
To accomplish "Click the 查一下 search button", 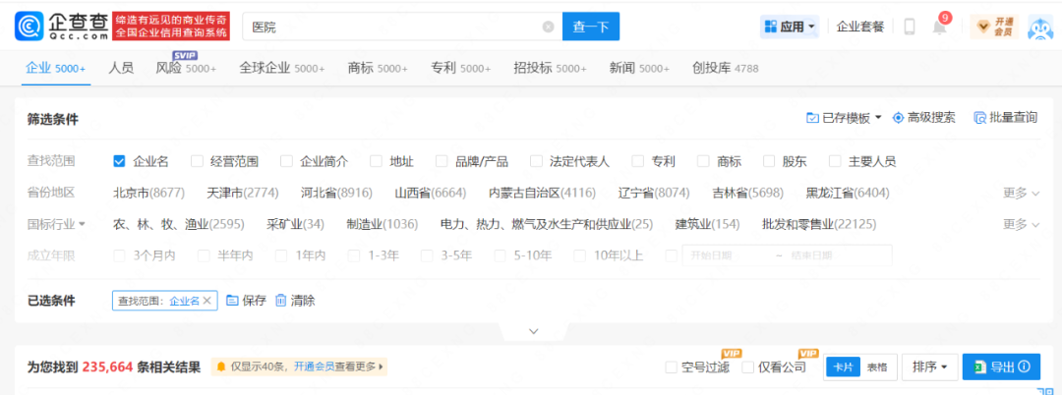I will tap(590, 28).
